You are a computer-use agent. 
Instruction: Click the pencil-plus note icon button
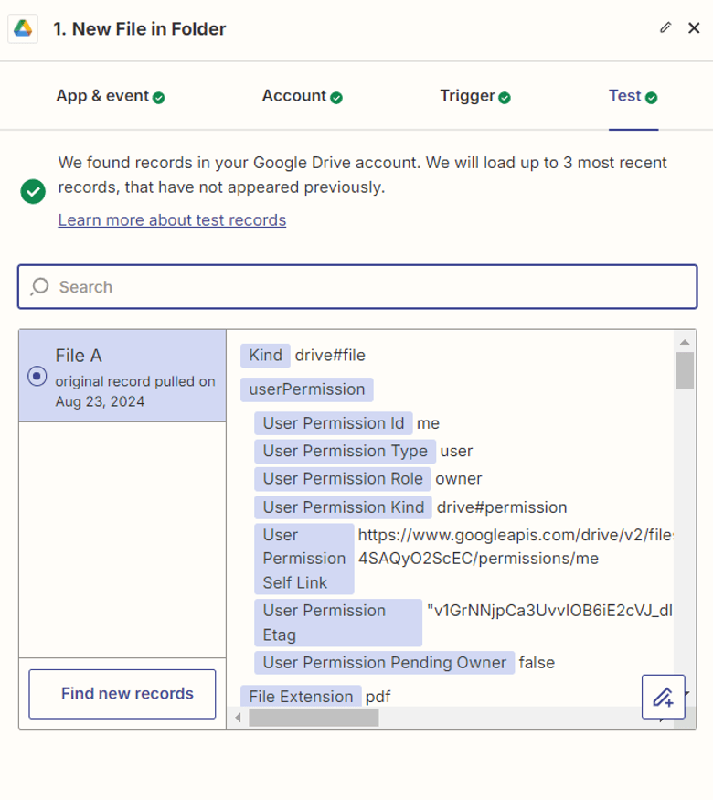pyautogui.click(x=663, y=698)
